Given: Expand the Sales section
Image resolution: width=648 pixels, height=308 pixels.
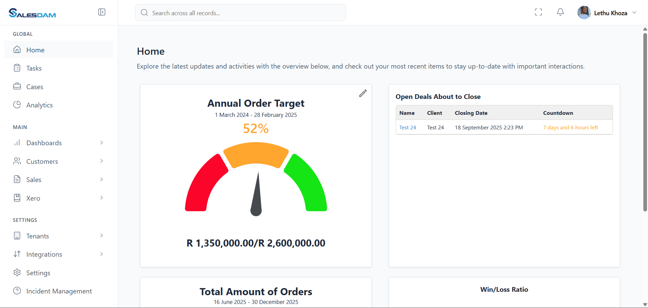Looking at the screenshot, I should point(101,179).
